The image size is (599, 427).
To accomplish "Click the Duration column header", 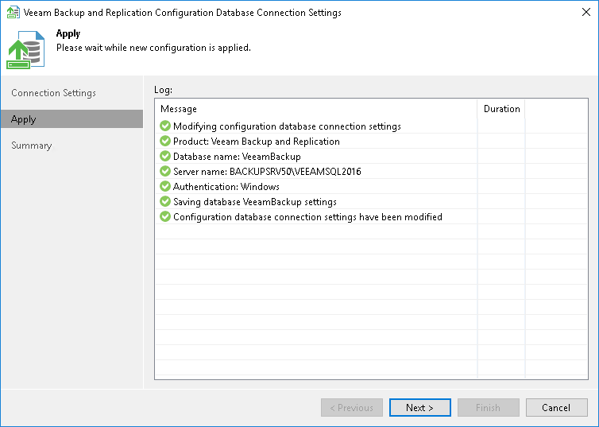I will click(501, 109).
